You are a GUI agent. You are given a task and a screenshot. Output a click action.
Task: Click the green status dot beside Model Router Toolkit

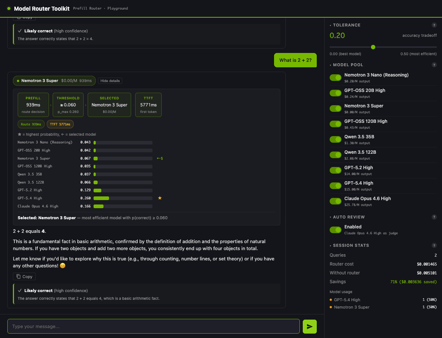point(9,8)
